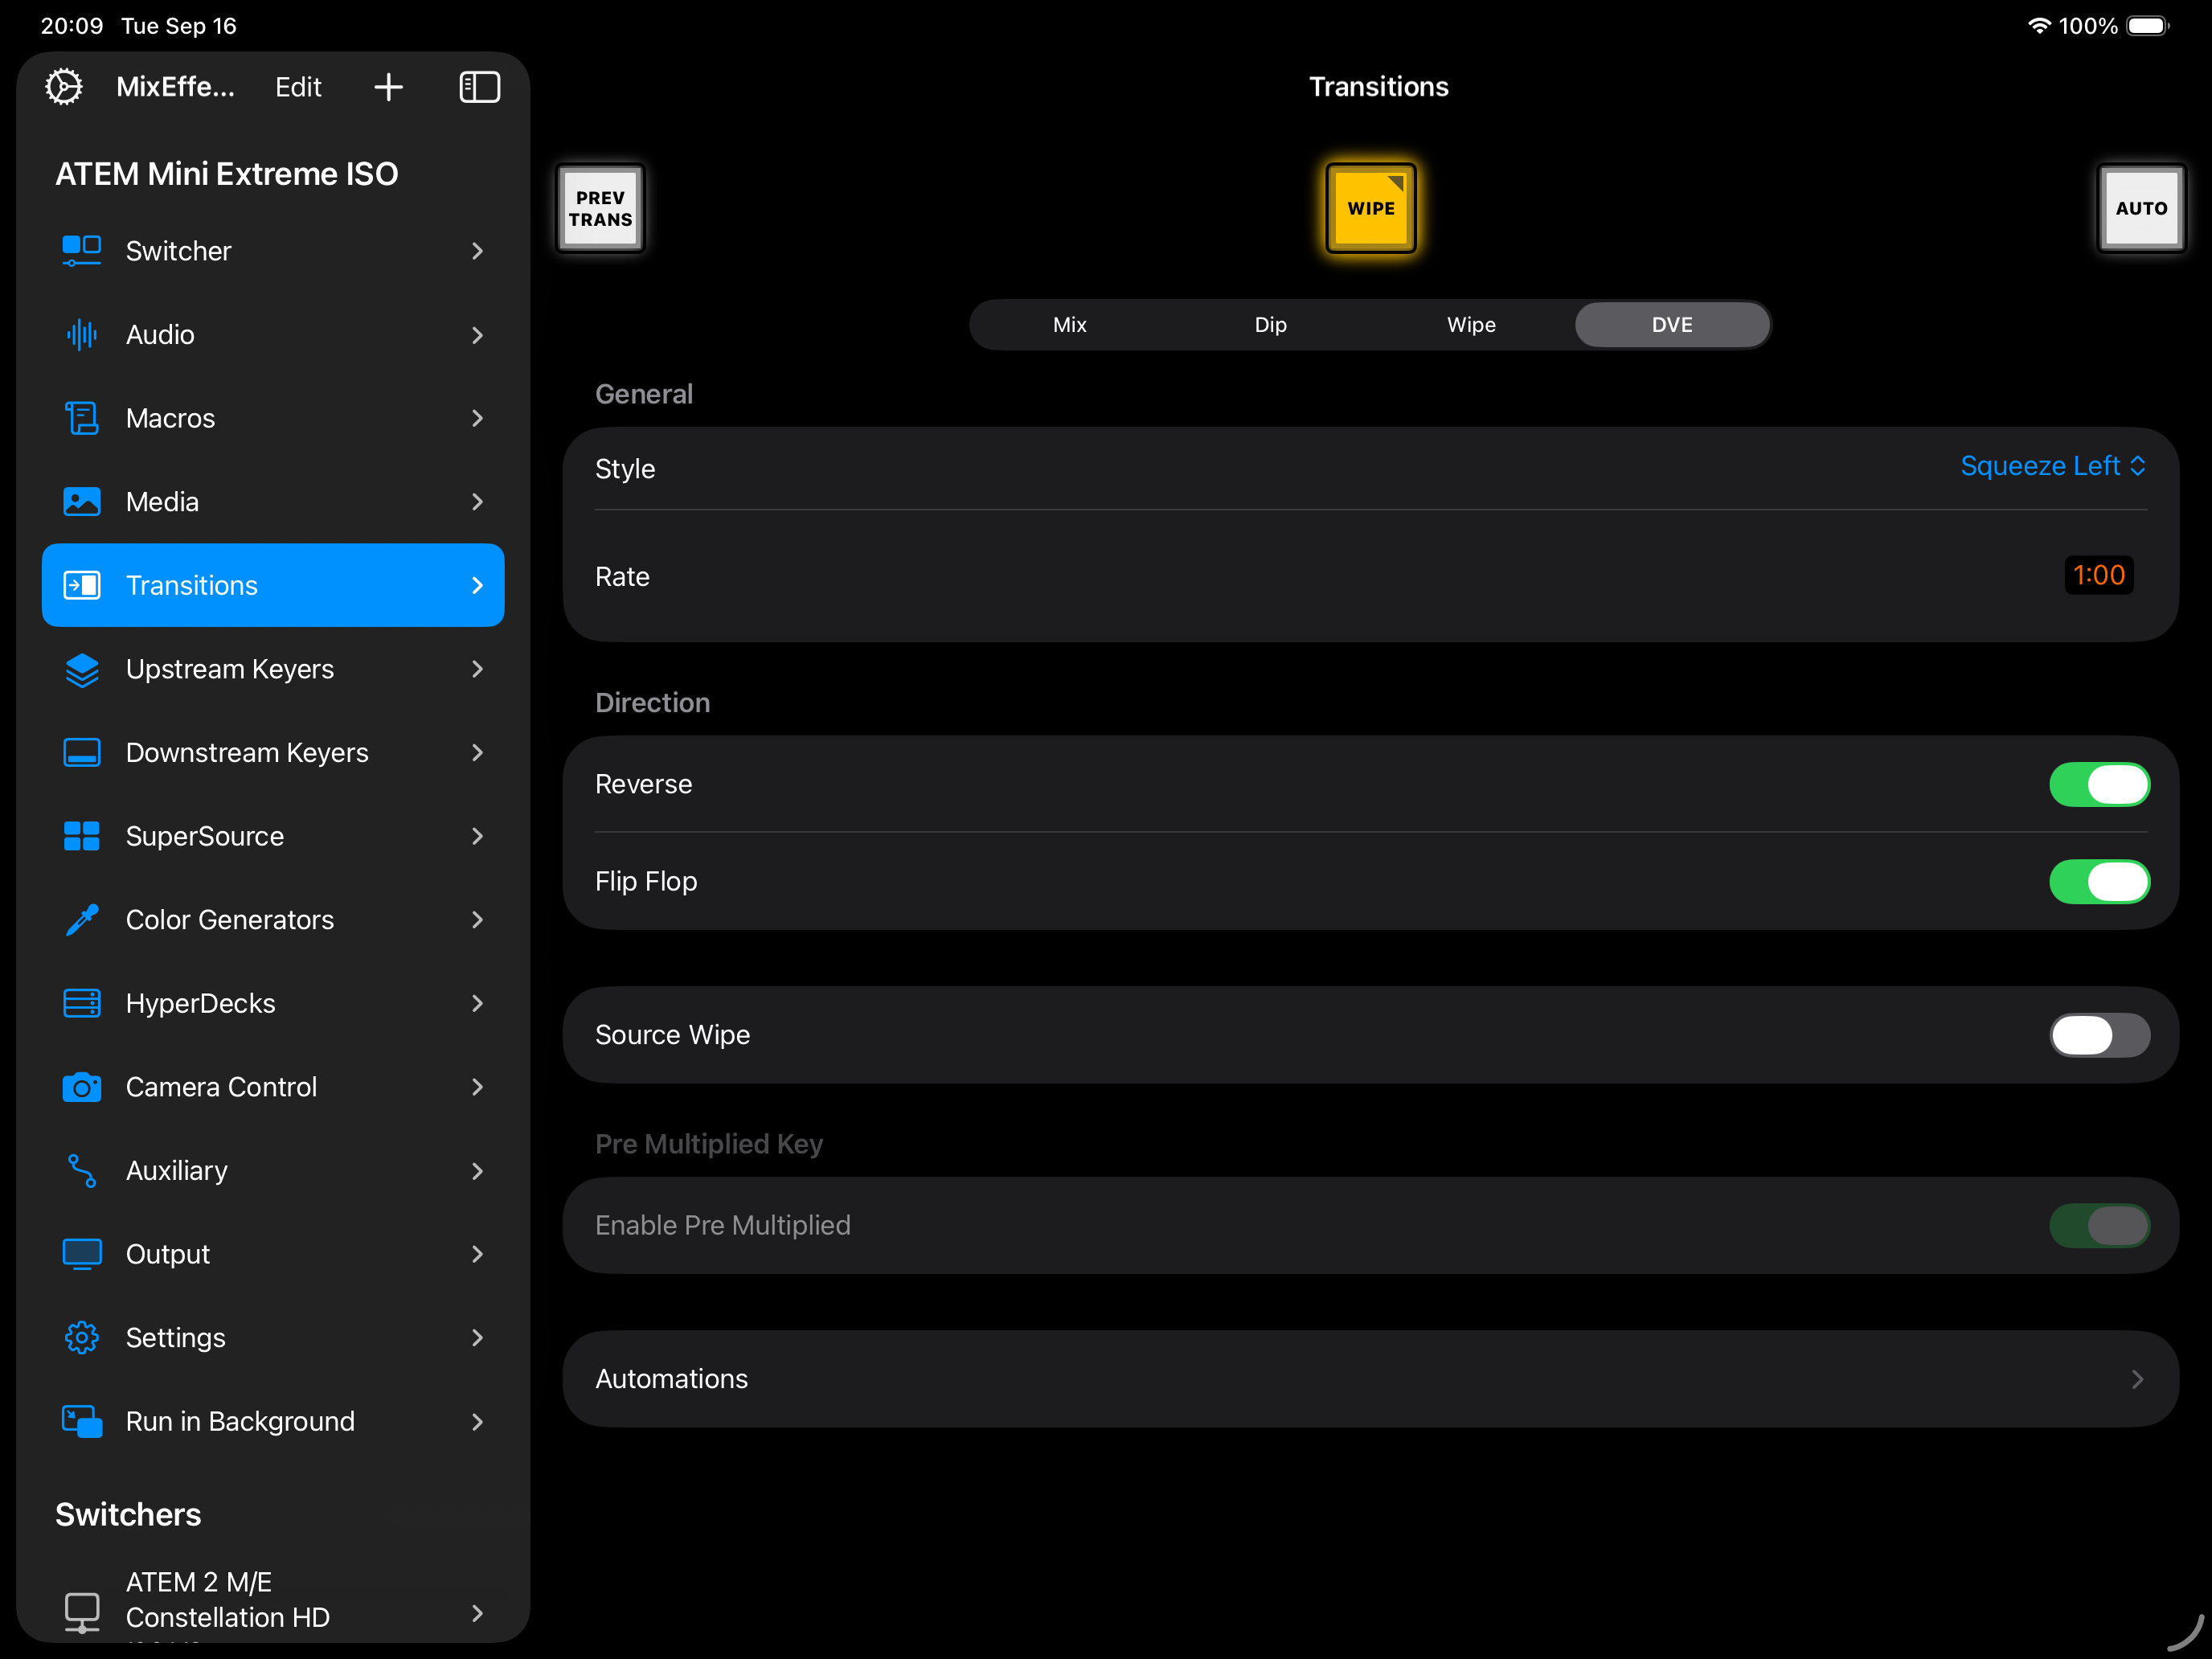Enable the Source Wipe switch
2212x1659 pixels.
point(2098,1035)
